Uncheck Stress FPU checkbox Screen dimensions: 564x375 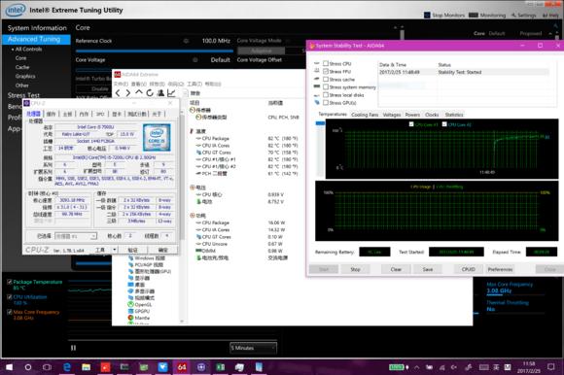point(326,71)
